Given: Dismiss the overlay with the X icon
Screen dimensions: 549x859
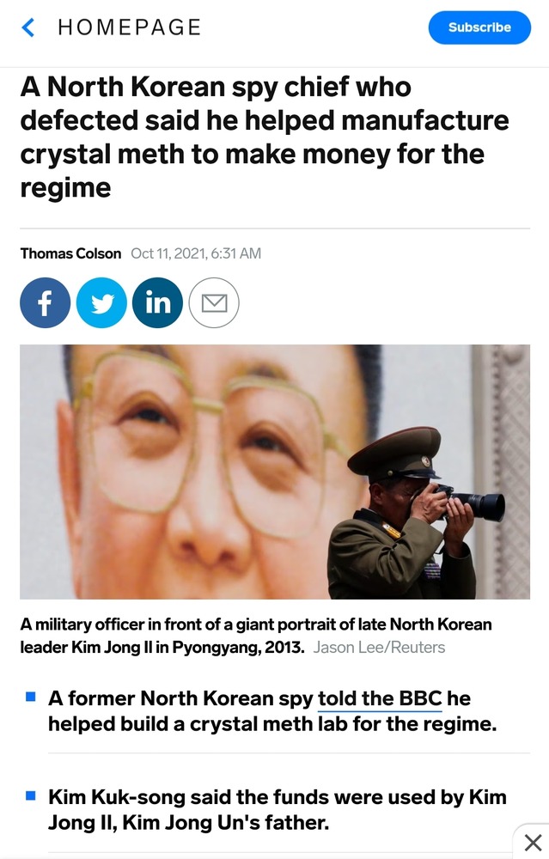Looking at the screenshot, I should pos(533,842).
